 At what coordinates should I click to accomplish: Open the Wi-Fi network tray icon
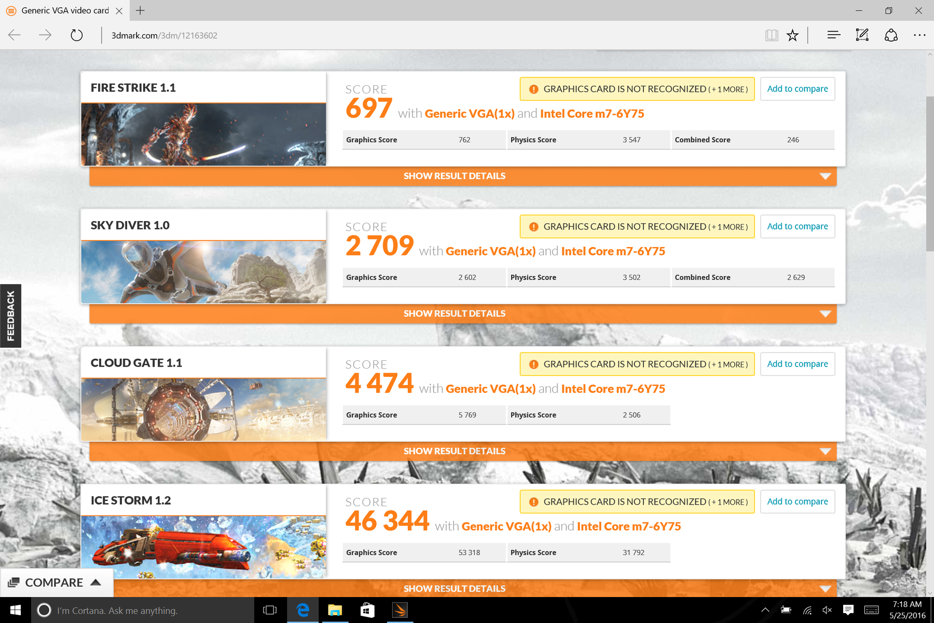click(x=807, y=610)
